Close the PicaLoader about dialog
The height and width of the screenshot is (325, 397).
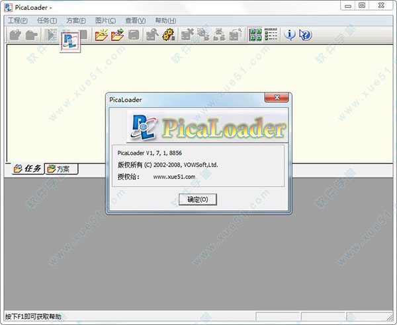277,97
